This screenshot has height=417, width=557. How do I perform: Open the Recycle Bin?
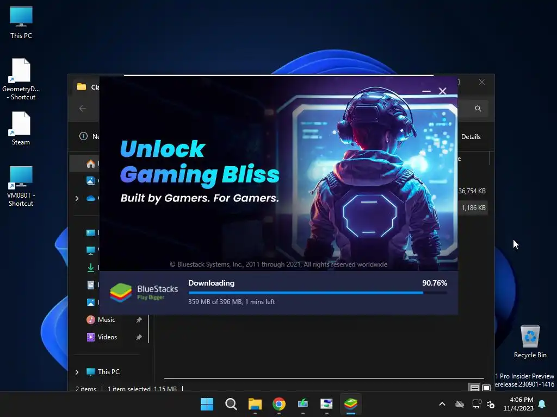point(530,342)
